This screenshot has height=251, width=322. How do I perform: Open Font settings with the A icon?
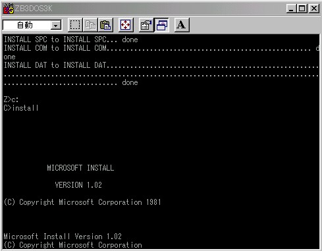[x=182, y=25]
